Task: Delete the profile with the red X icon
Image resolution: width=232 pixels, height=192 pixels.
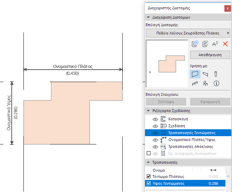Action: click(225, 44)
